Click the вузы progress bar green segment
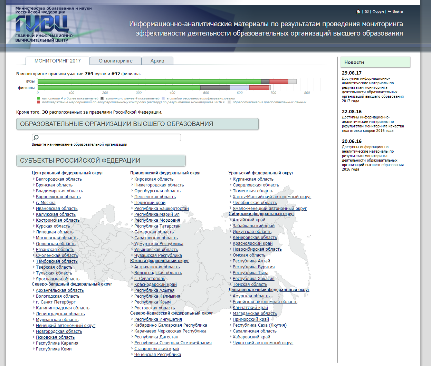 pyautogui.click(x=149, y=81)
